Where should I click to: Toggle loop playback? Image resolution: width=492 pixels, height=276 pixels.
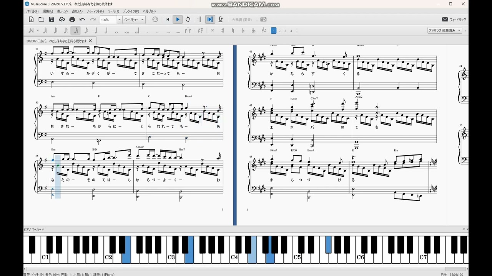[188, 20]
